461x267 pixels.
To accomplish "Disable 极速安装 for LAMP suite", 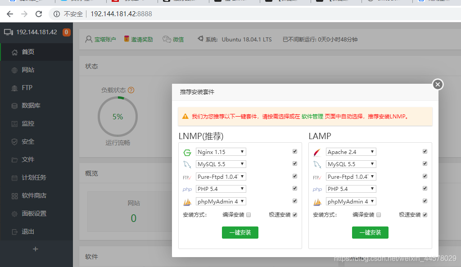I will pos(425,215).
